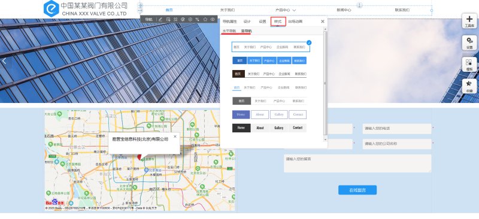Select the 水平导航 sub-tab
This screenshot has height=219, width=479.
coord(229,31)
